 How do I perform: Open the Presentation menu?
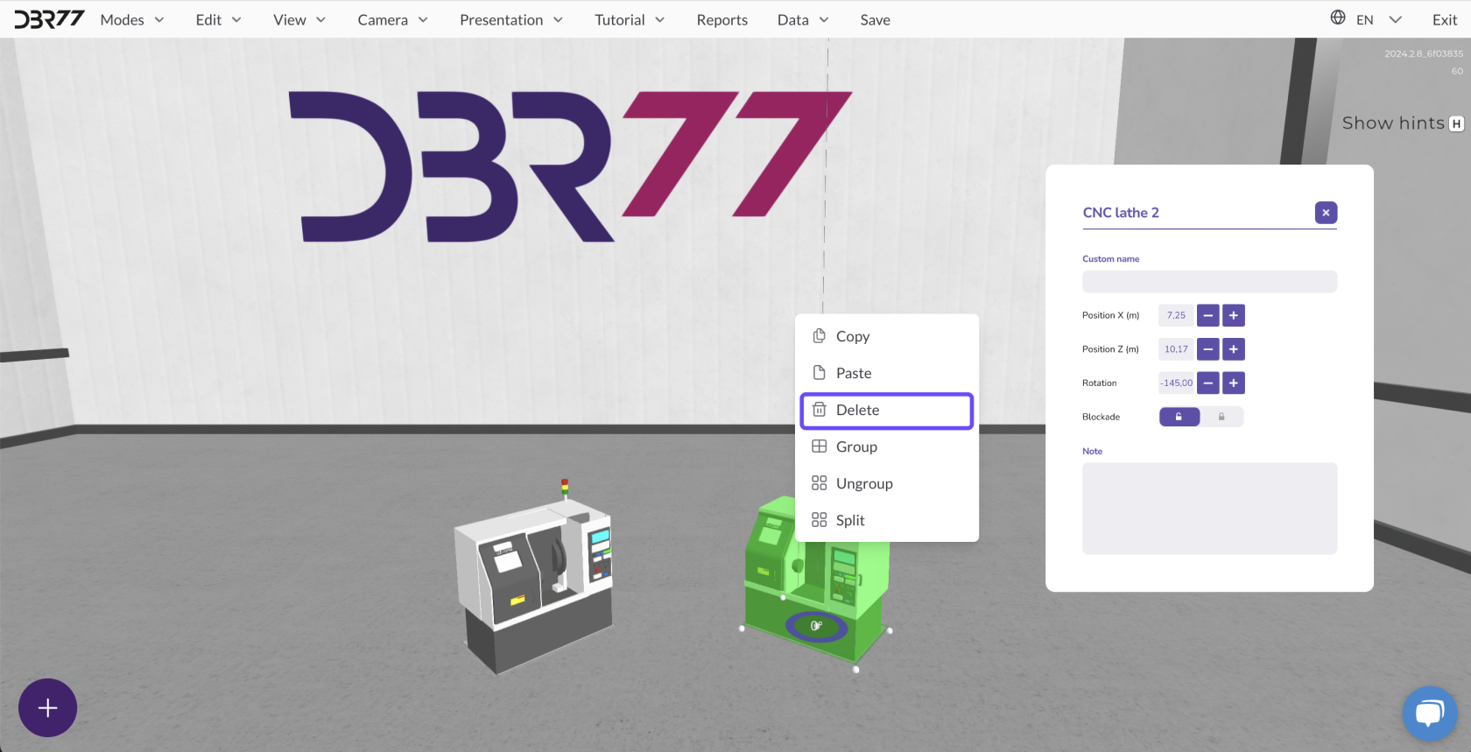tap(511, 20)
